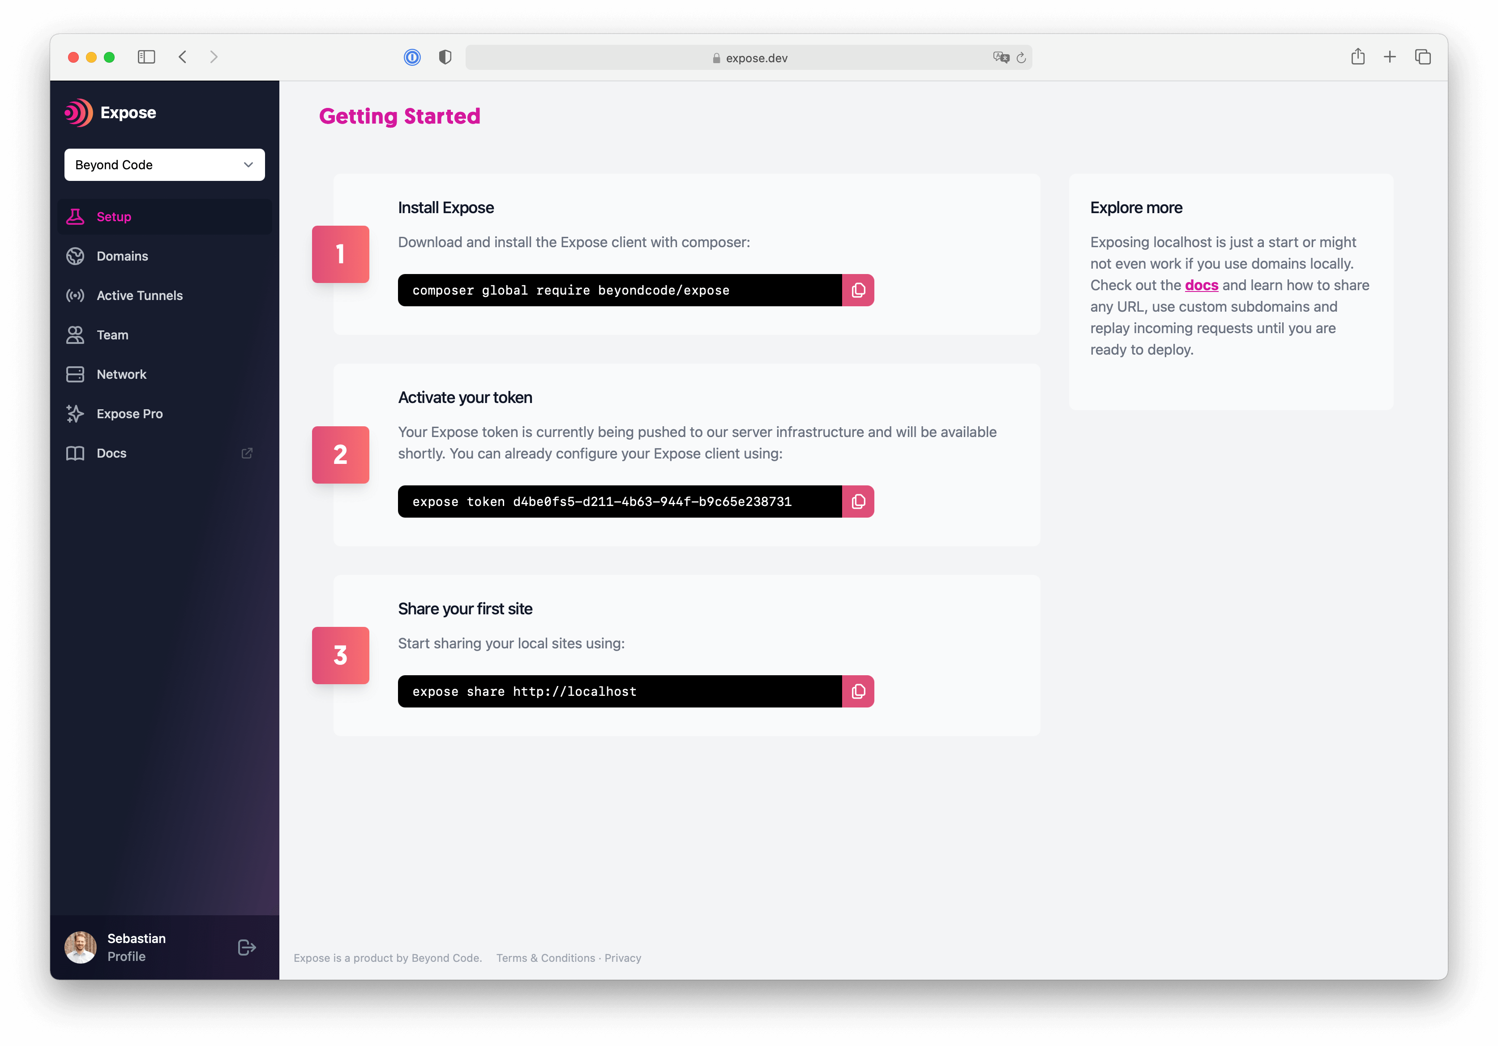Copy the expose token command

tap(858, 502)
